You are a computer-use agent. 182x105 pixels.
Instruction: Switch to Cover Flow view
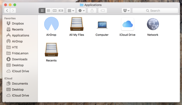point(61,11)
